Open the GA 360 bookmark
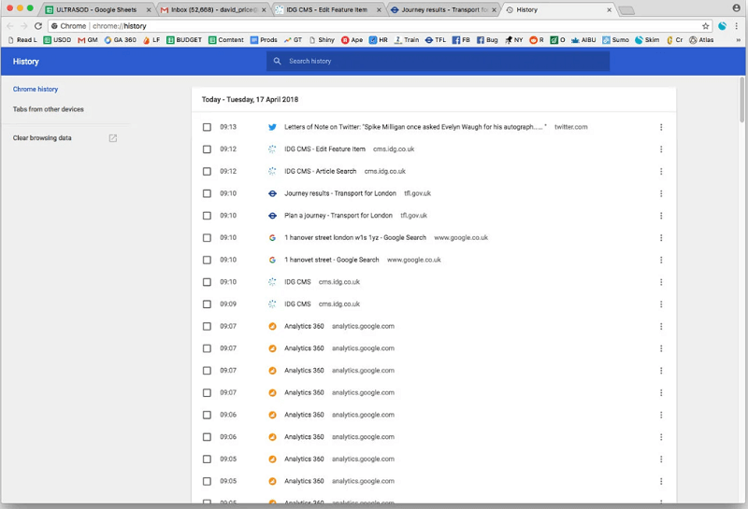 (121, 40)
